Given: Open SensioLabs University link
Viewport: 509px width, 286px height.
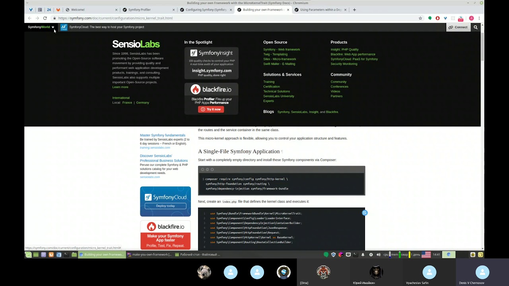Looking at the screenshot, I should (x=278, y=96).
